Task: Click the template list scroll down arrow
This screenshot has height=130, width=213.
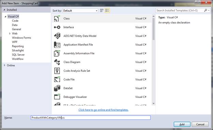Action: [x=154, y=103]
